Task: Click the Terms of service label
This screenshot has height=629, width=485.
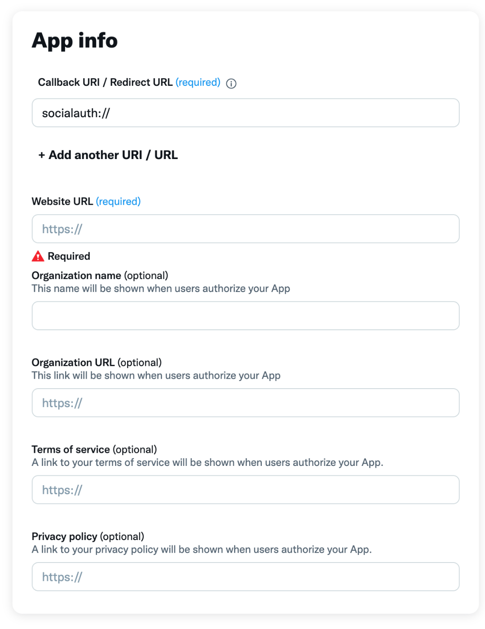Action: point(71,450)
